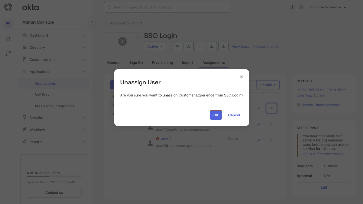Open the app logo settings gear
Screen dimensions: 363x204
122,41
